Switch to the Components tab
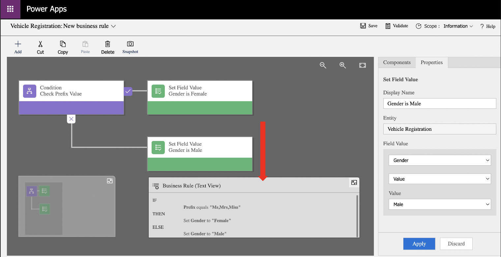Viewport: 501px width, 257px height. 397,62
